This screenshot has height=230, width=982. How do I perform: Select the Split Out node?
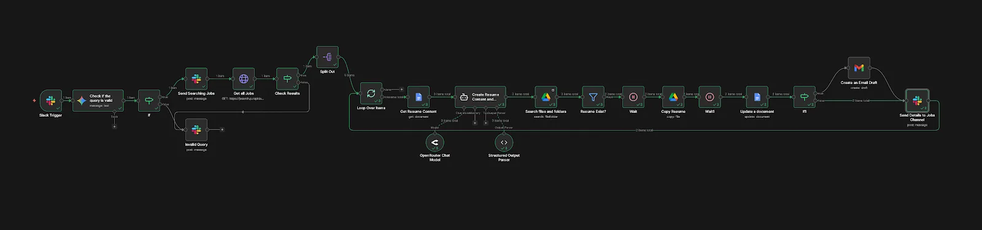(327, 57)
